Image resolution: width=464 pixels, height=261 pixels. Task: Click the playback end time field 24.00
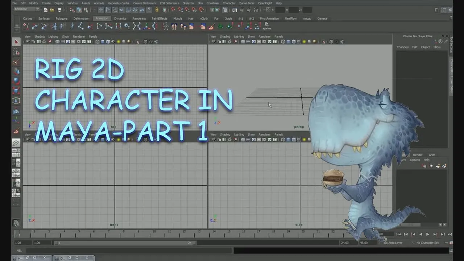coord(348,243)
